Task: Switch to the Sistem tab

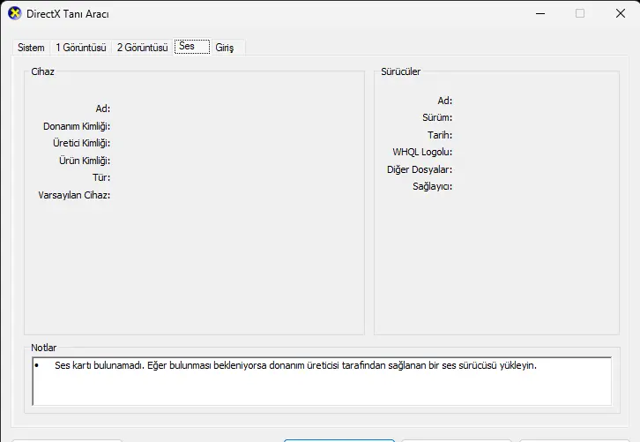Action: (31, 48)
